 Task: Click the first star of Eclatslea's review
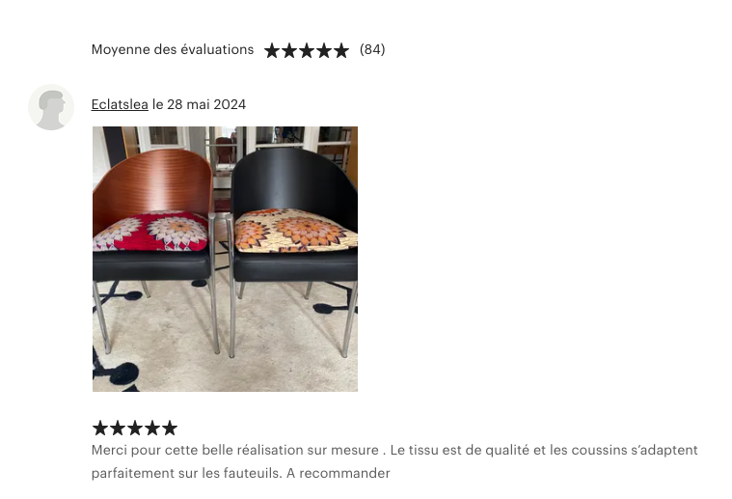100,428
